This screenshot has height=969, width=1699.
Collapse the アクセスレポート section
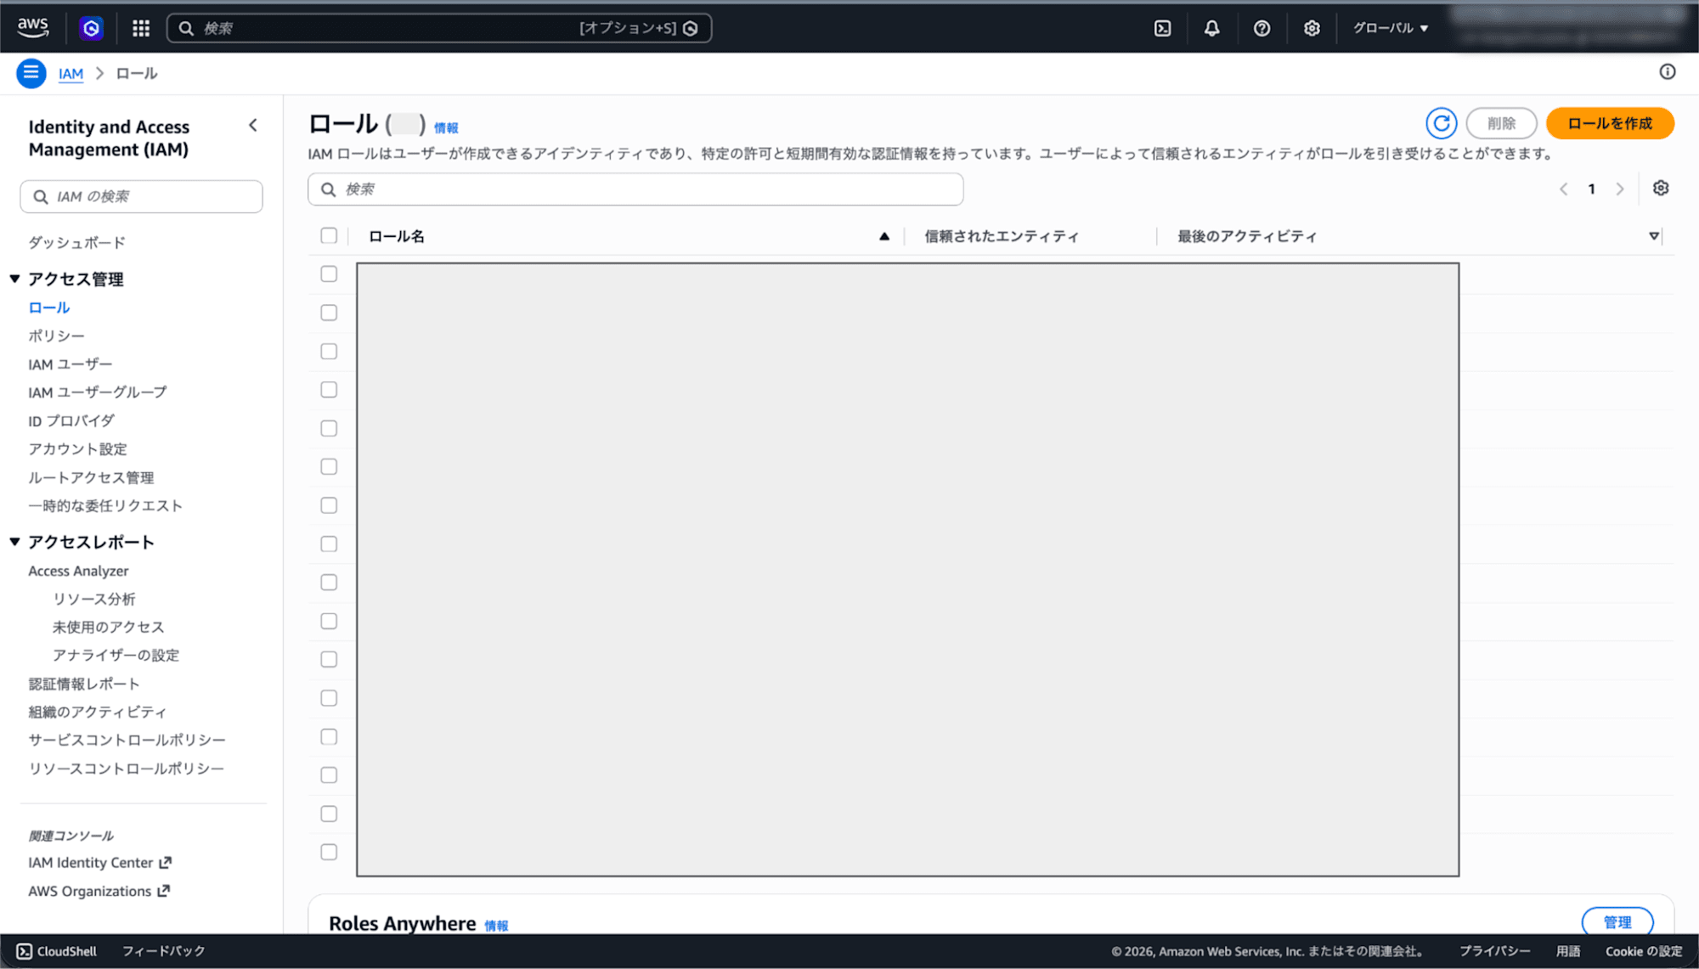coord(14,542)
